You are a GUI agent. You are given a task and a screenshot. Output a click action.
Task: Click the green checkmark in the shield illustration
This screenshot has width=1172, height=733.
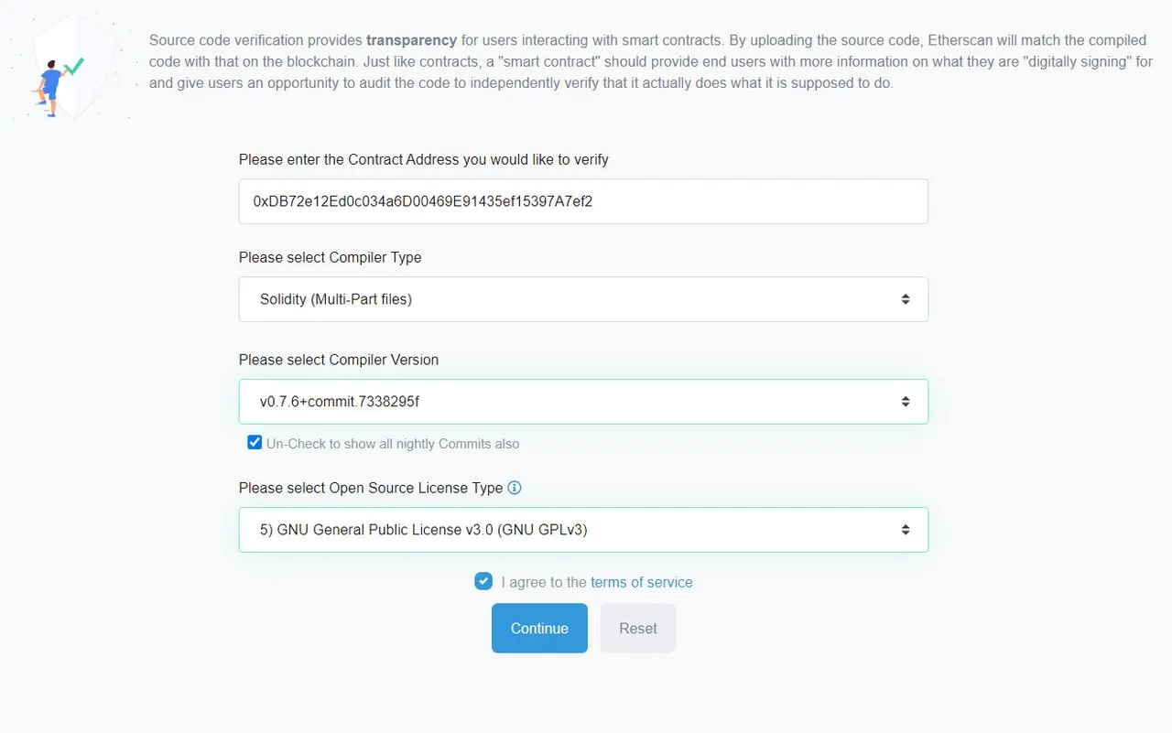tap(73, 68)
